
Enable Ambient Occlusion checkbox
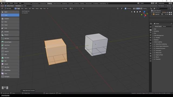[x=155, y=48]
